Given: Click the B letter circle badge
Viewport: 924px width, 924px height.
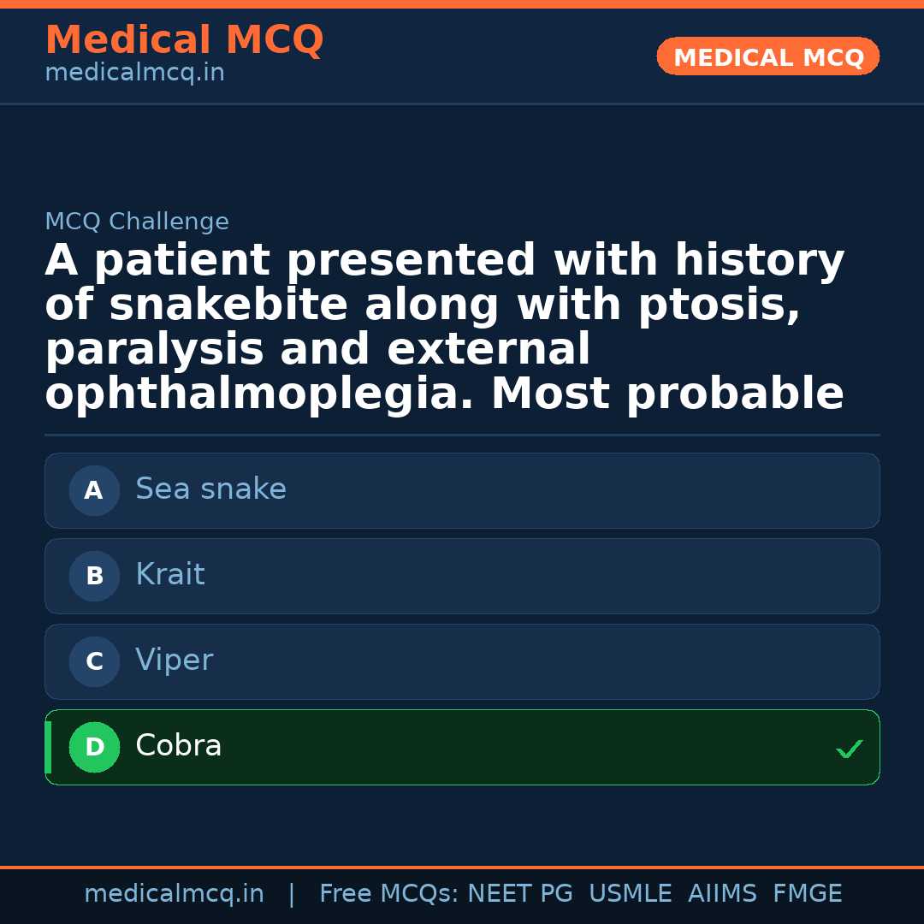Looking at the screenshot, I should tap(94, 577).
